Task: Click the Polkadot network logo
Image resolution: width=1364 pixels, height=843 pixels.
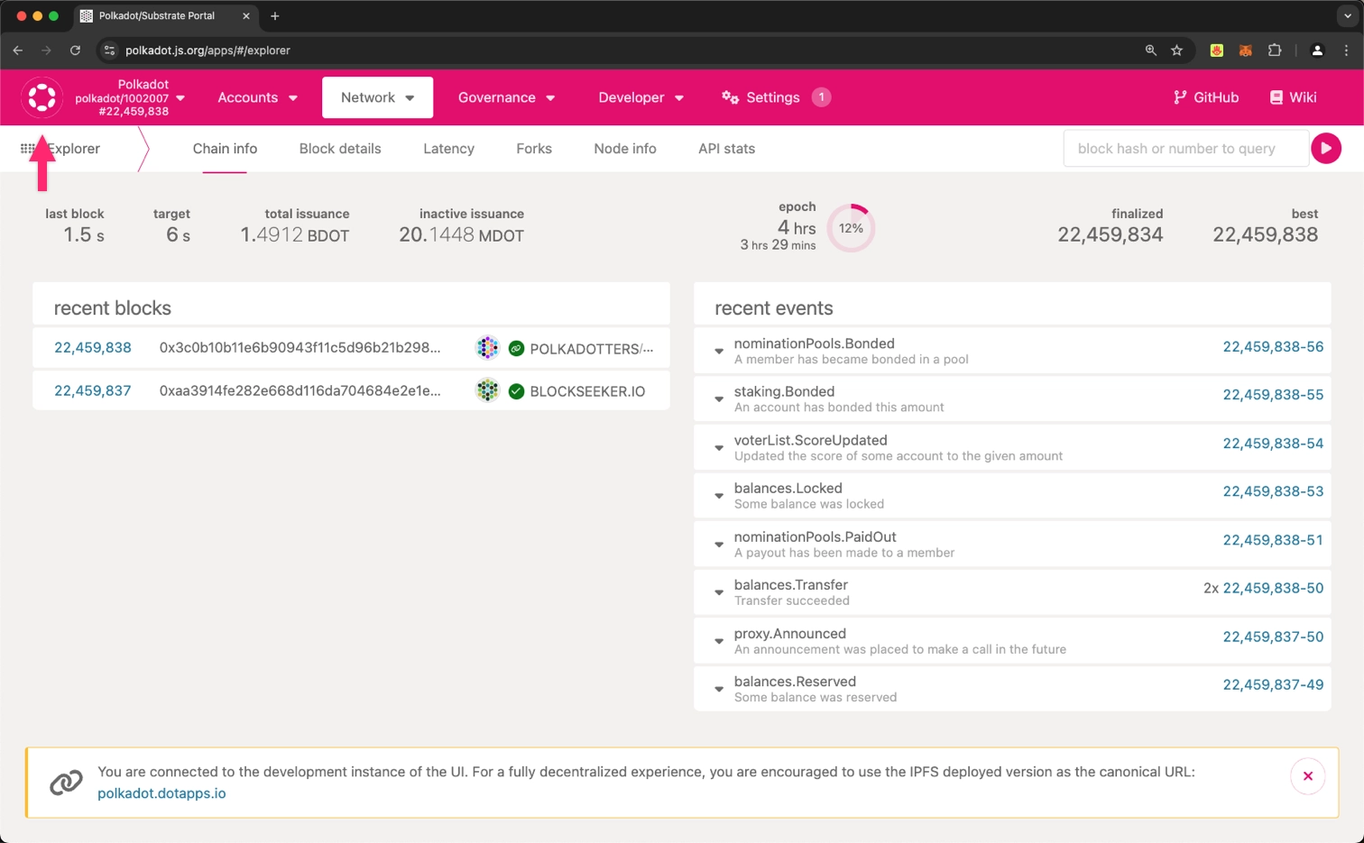Action: point(41,97)
